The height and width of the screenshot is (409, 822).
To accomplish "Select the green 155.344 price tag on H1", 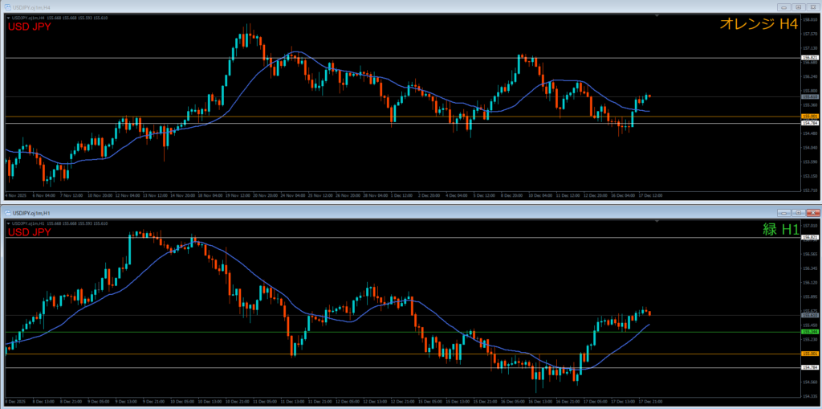I will tap(809, 331).
